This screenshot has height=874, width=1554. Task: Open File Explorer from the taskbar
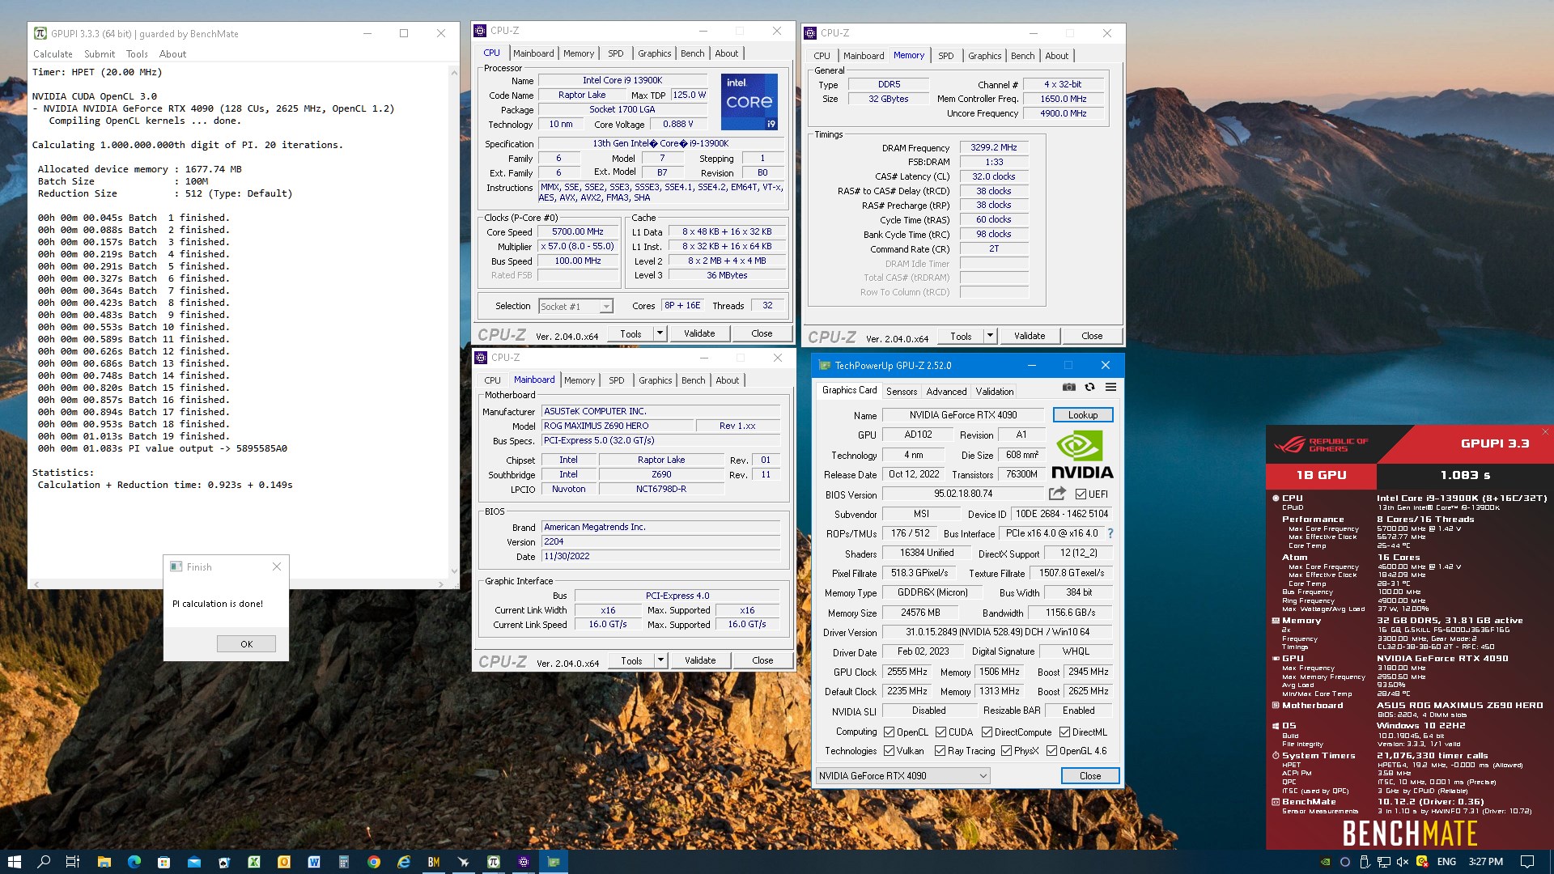pos(104,862)
